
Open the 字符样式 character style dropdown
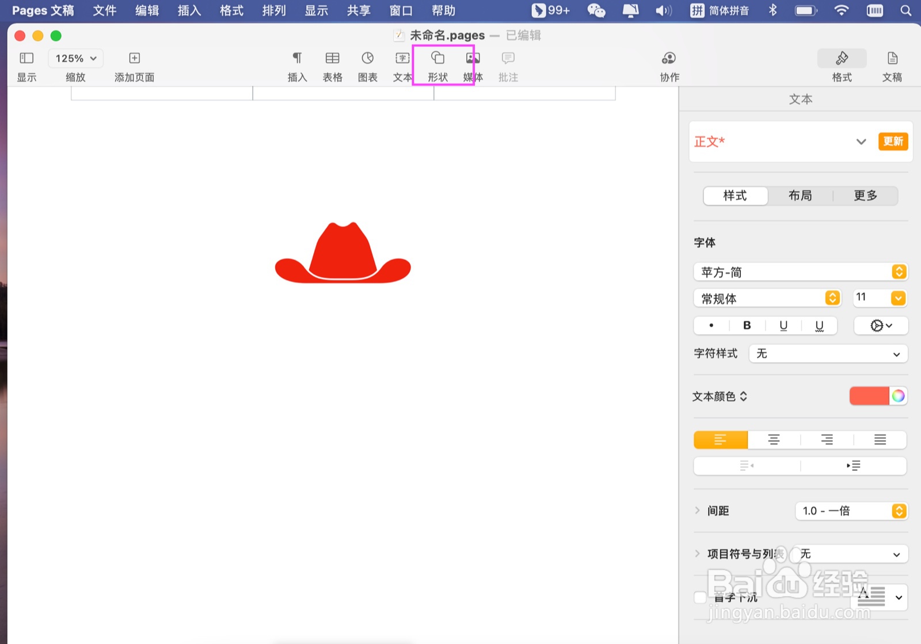click(828, 354)
